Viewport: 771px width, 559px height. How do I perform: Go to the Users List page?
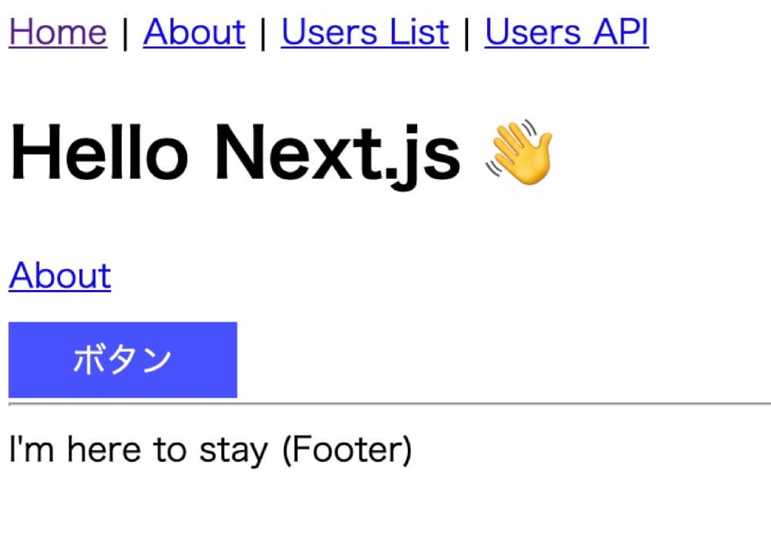[365, 32]
